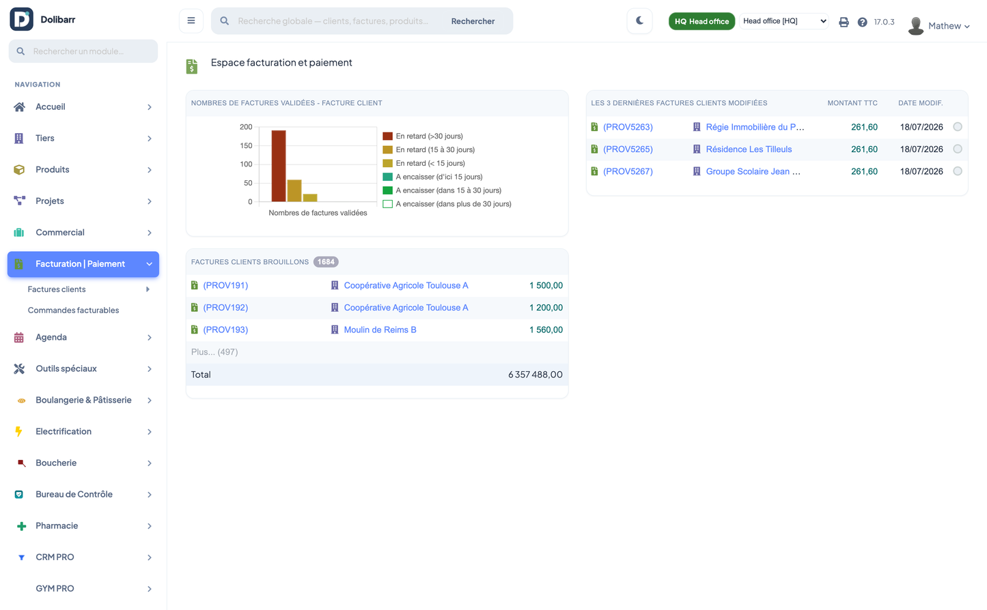The height and width of the screenshot is (610, 987).
Task: Click the Tiers building icon in sidebar
Action: coord(19,138)
